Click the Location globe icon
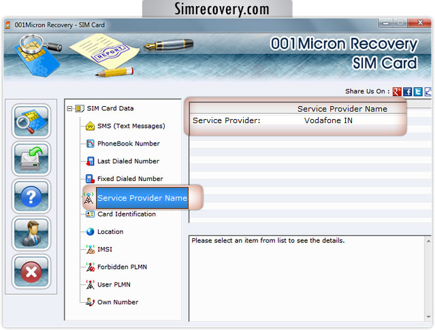The image size is (435, 330). coord(90,232)
